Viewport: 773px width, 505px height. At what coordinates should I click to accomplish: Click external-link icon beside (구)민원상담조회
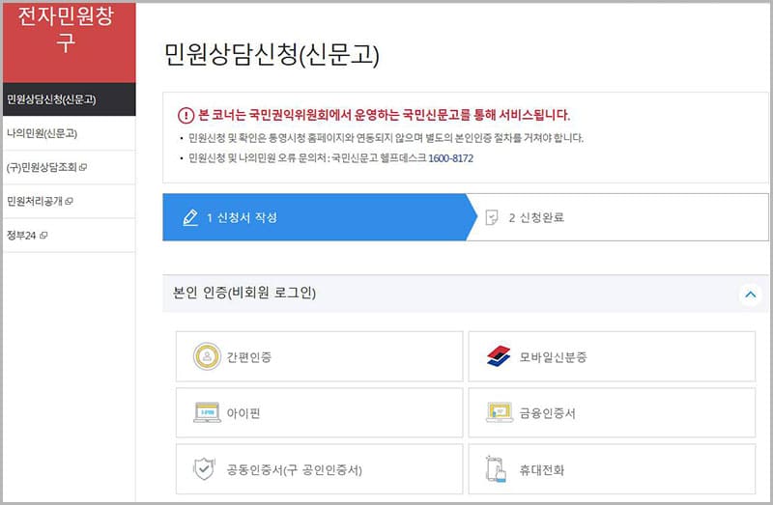point(83,168)
